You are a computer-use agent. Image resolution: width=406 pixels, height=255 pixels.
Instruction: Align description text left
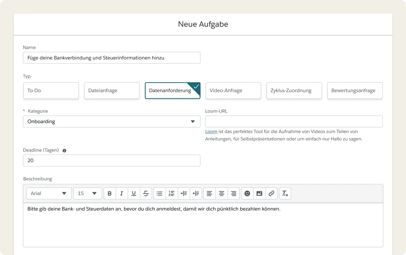pos(209,193)
